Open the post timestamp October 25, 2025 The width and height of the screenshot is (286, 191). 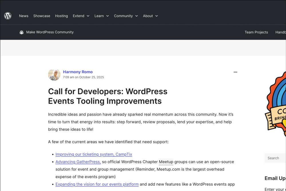tap(83, 77)
